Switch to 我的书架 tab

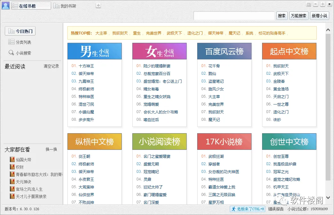pyautogui.click(x=65, y=6)
